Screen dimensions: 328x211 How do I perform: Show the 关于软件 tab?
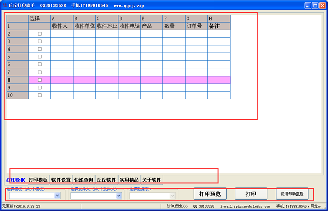point(151,180)
